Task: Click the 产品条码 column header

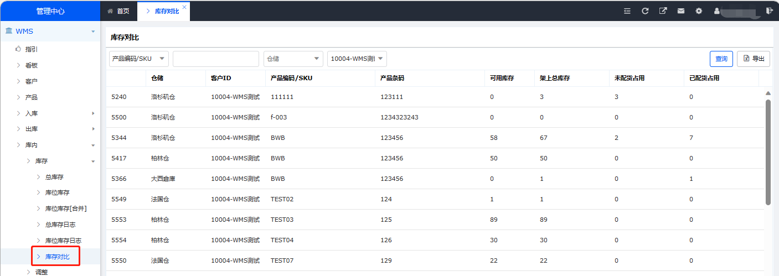Action: click(392, 78)
